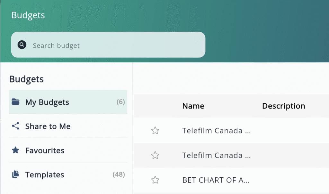Click the Templates documents icon
The width and height of the screenshot is (329, 194).
point(15,174)
